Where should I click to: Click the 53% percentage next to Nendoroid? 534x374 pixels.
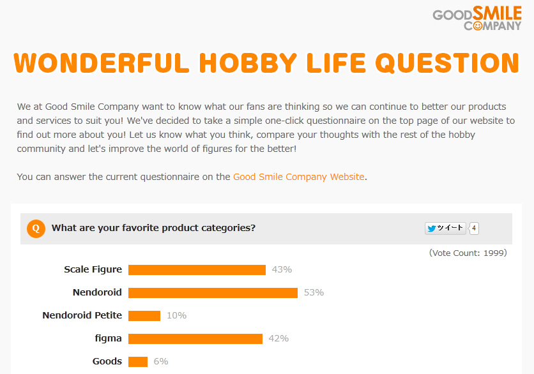pos(314,293)
